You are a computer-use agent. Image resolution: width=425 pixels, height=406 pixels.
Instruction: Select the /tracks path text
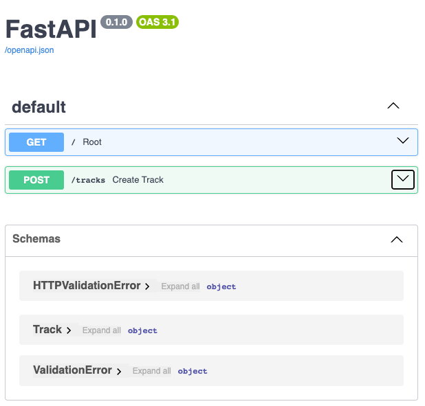(88, 180)
